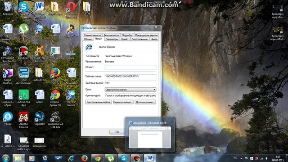288x162 pixels.
Task: Open the Microsoft Word 2010 desktop shortcut
Action: click(x=39, y=9)
